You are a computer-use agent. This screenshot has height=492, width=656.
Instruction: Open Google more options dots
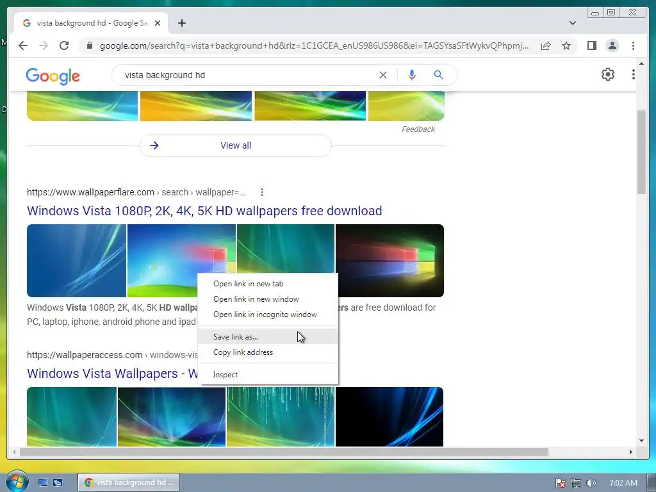click(x=634, y=74)
